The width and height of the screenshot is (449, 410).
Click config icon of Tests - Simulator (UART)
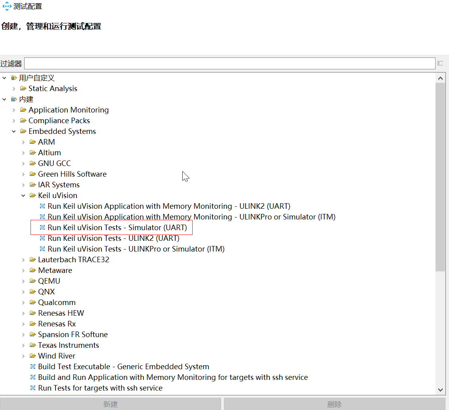[x=42, y=227]
